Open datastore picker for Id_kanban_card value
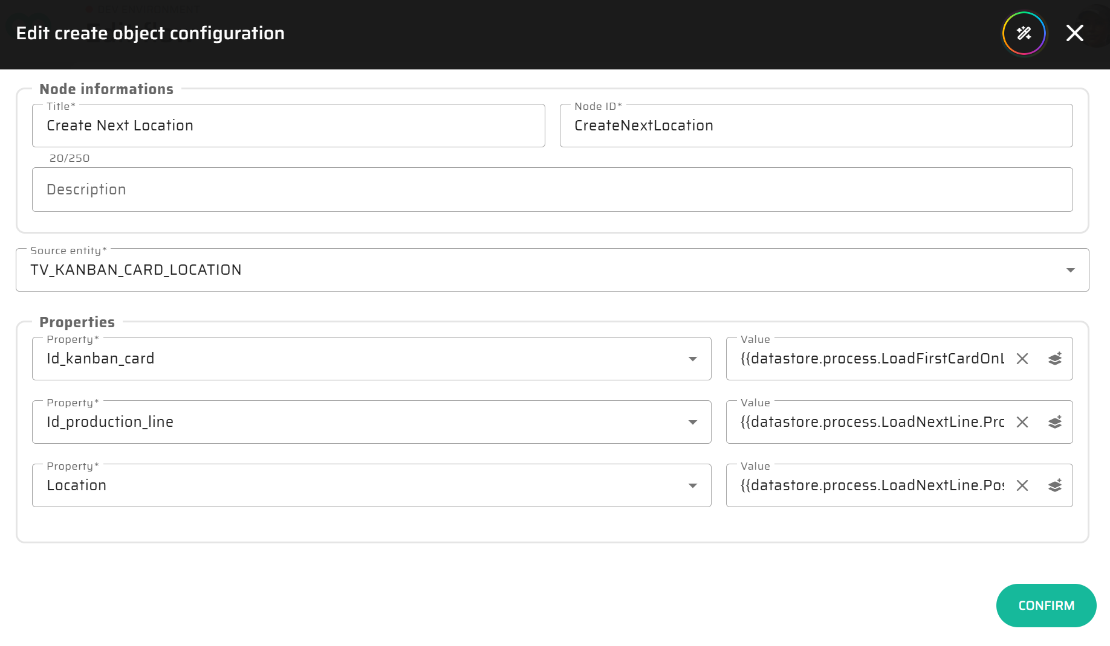Image resolution: width=1110 pixels, height=646 pixels. click(1055, 359)
